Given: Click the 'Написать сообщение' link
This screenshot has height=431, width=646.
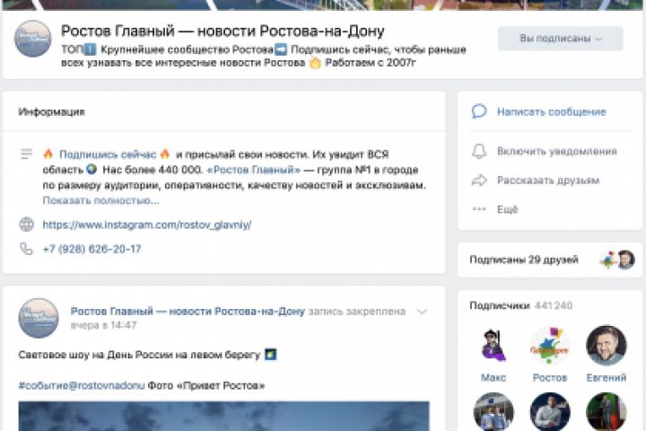Looking at the screenshot, I should (551, 111).
